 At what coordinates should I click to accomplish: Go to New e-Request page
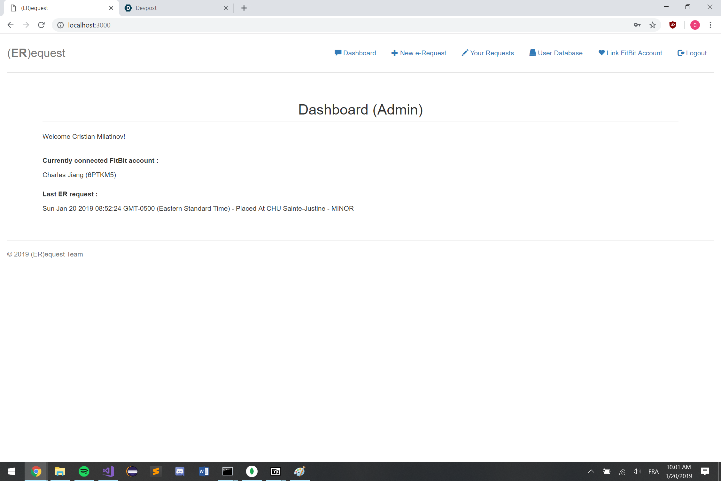[419, 53]
